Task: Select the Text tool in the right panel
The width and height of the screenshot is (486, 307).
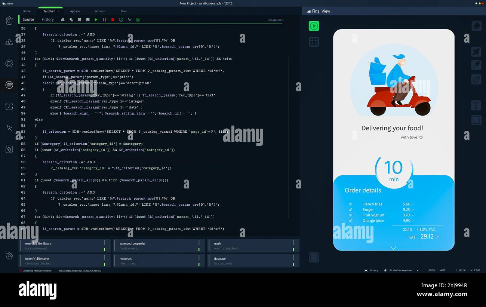Action: pos(476,105)
